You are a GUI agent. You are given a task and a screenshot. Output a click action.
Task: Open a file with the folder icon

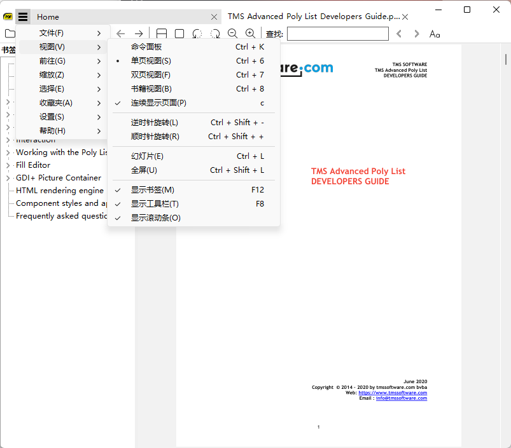pyautogui.click(x=10, y=34)
